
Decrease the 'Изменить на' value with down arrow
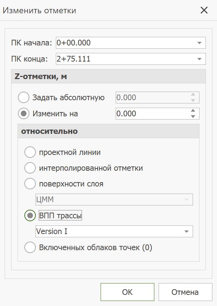pos(193,116)
